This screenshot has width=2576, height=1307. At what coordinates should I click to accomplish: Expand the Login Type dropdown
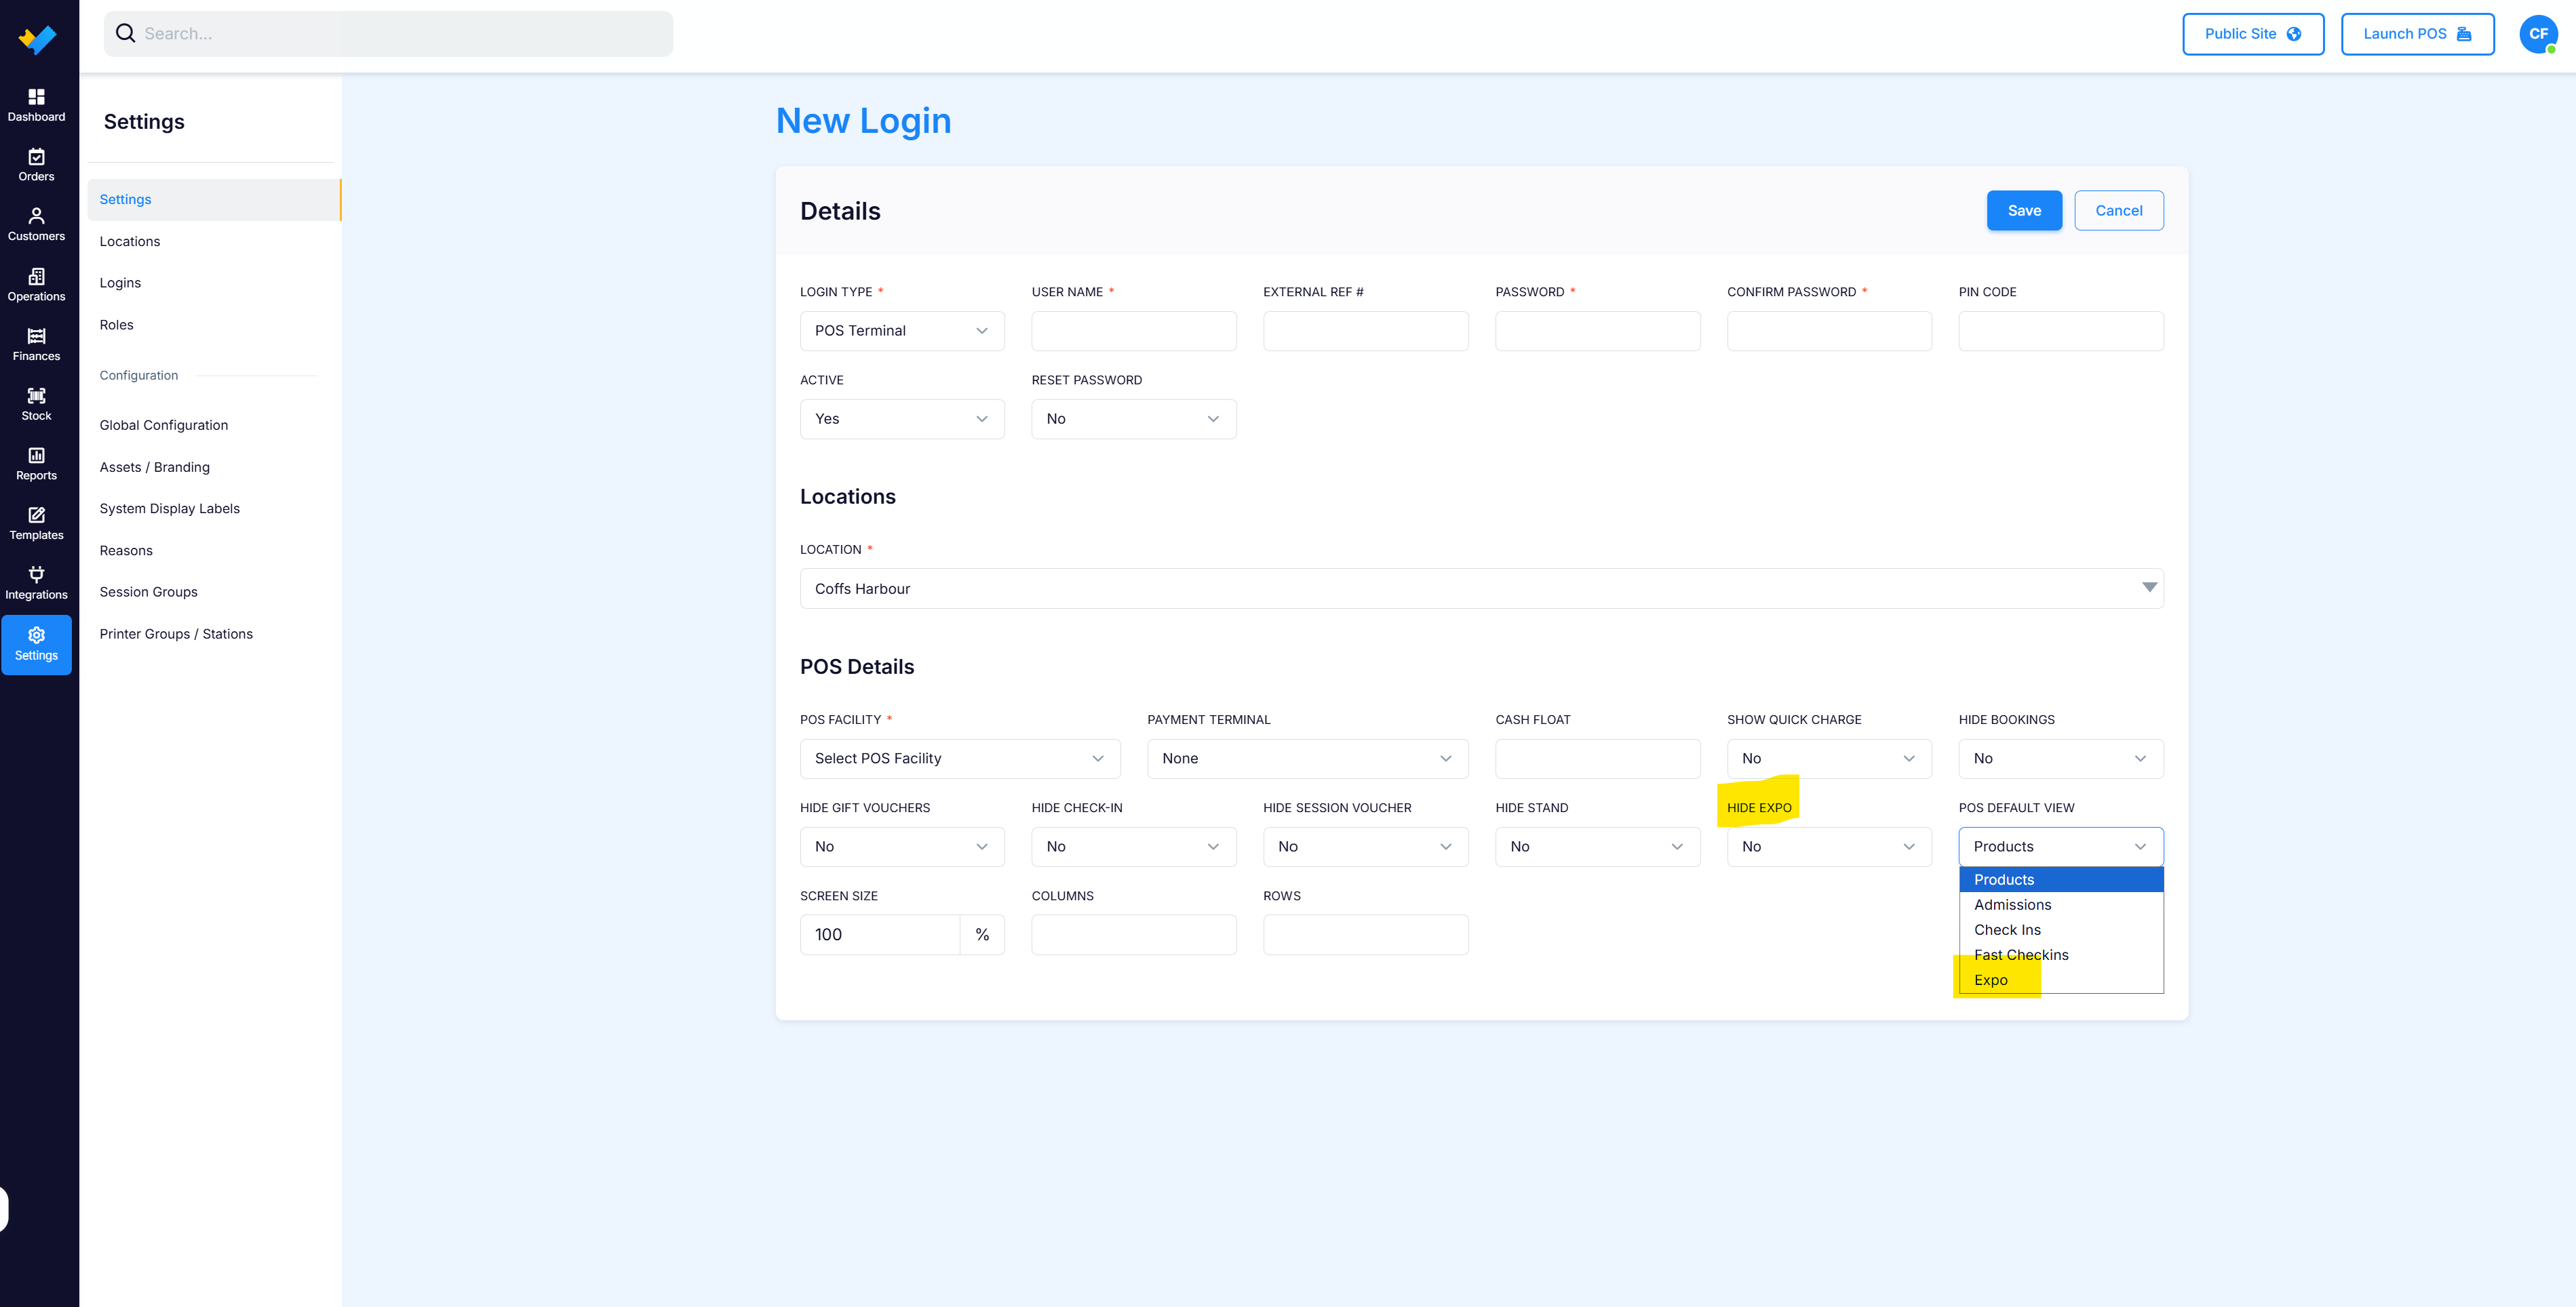coord(902,331)
